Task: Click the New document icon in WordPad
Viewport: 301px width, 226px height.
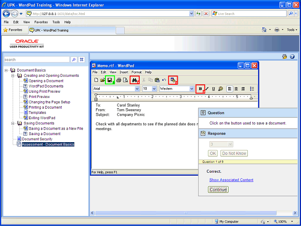Action: click(x=96, y=80)
